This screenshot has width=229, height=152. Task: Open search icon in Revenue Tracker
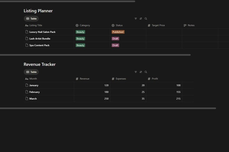tap(146, 72)
